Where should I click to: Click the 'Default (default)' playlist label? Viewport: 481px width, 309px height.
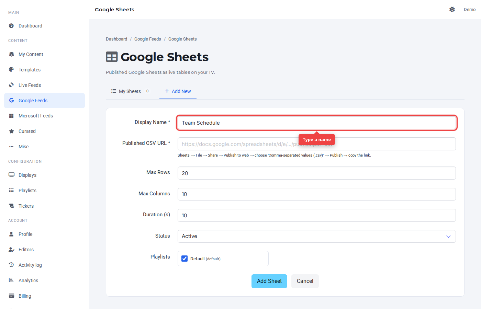click(x=205, y=259)
